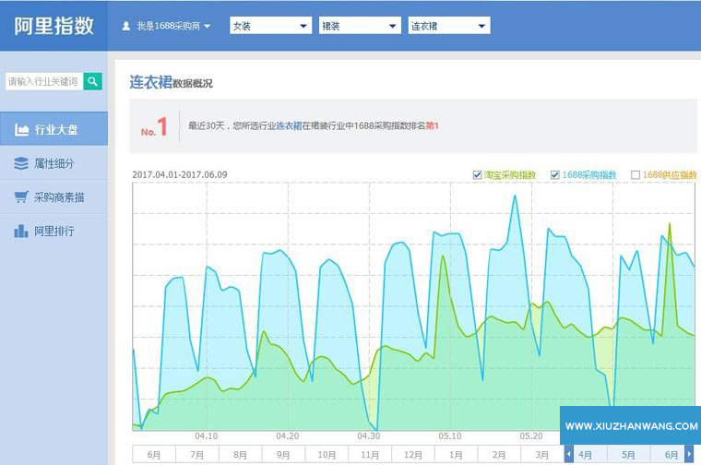Click the user profile icon in the header

coord(126,26)
